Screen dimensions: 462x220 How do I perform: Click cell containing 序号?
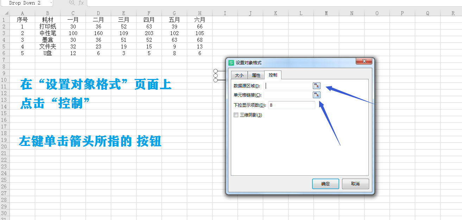[x=22, y=20]
